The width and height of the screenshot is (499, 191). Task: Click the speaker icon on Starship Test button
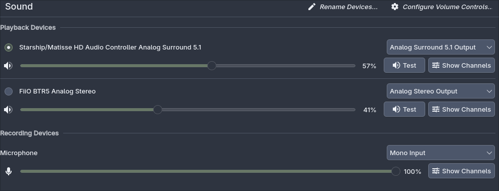(x=396, y=66)
